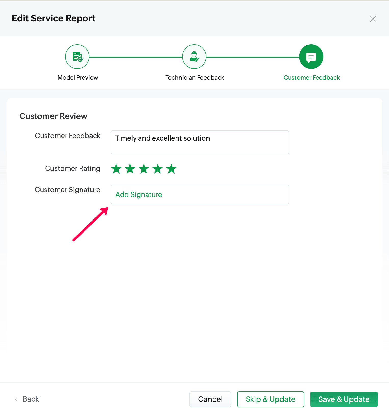Viewport: 389px width, 415px height.
Task: Click the Back text link
Action: coord(31,399)
